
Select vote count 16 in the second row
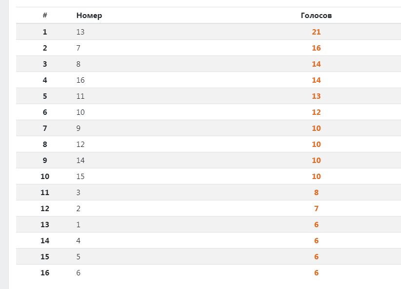[316, 48]
